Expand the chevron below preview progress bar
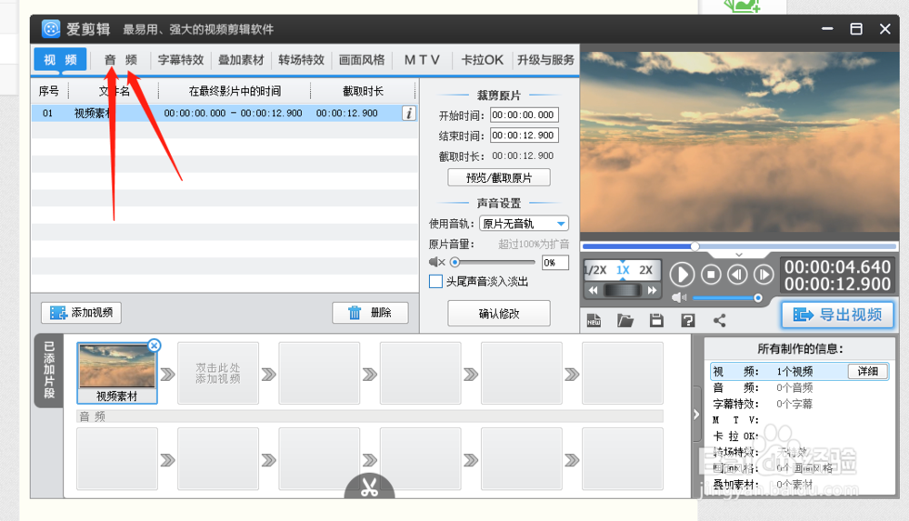 click(738, 255)
